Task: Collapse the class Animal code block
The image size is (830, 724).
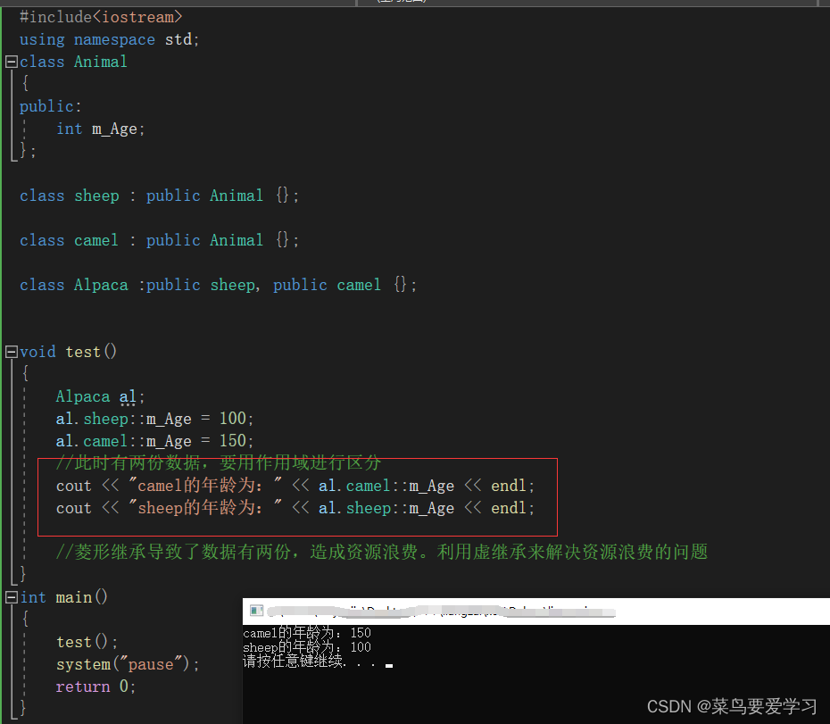Action: 11,62
